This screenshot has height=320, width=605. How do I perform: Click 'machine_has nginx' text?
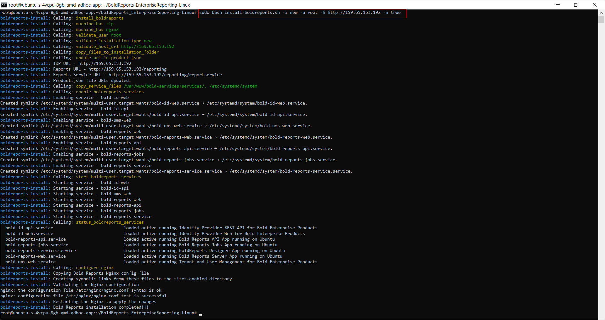pos(97,30)
